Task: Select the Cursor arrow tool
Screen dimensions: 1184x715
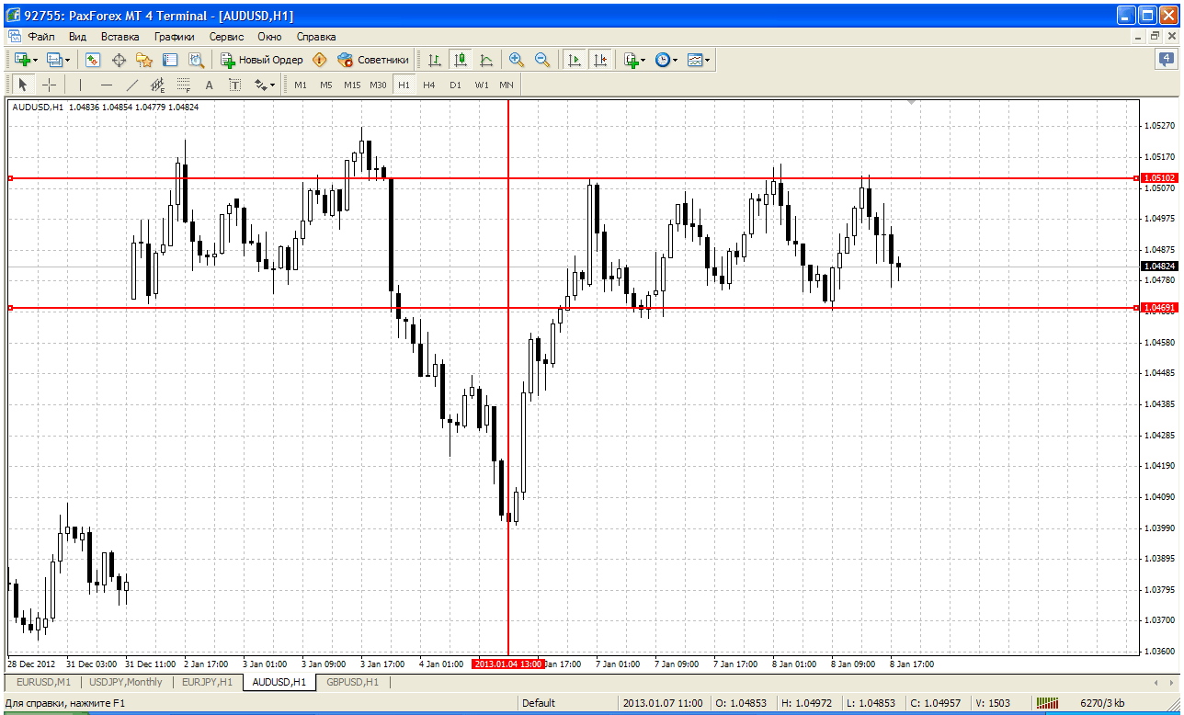Action: [23, 85]
